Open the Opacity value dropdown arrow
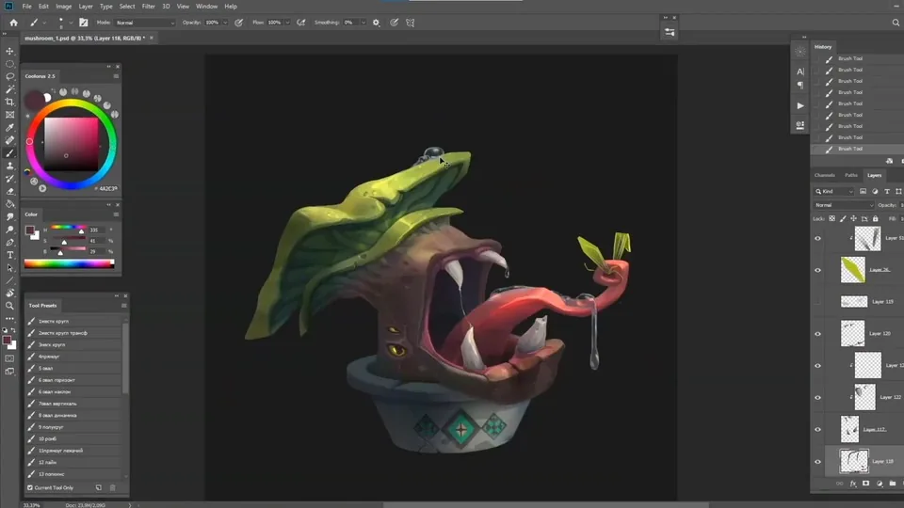This screenshot has height=508, width=904. 225,23
